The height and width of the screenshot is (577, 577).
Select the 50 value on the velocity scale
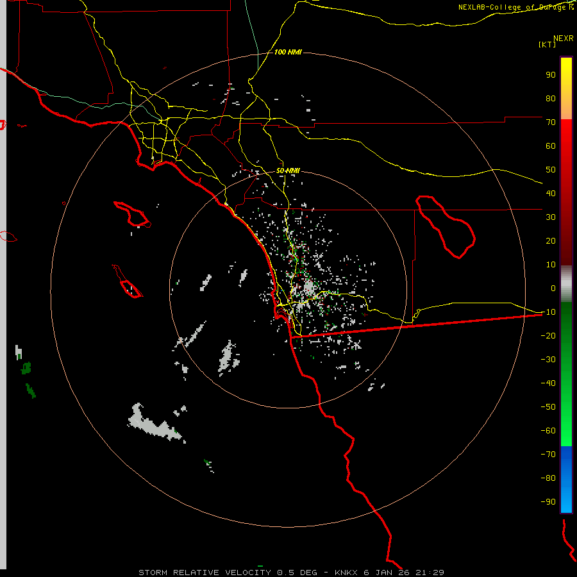(x=551, y=170)
